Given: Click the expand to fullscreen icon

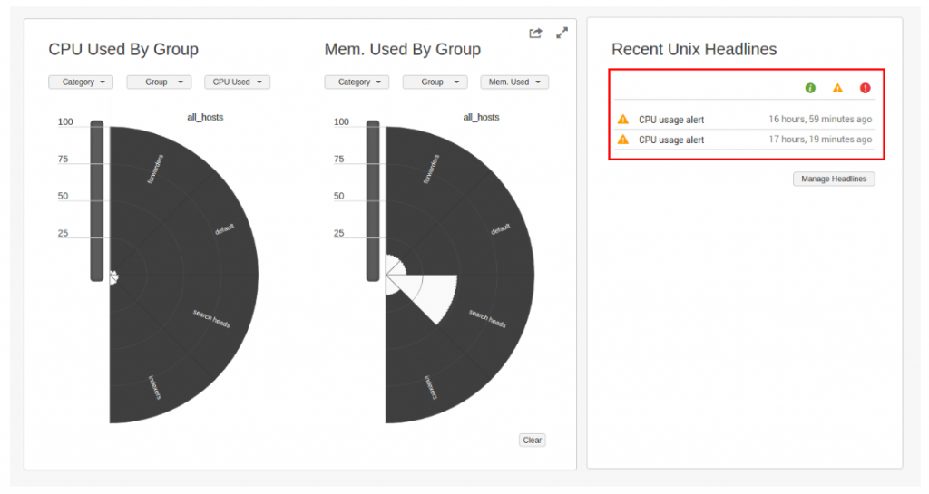Looking at the screenshot, I should click(x=562, y=33).
